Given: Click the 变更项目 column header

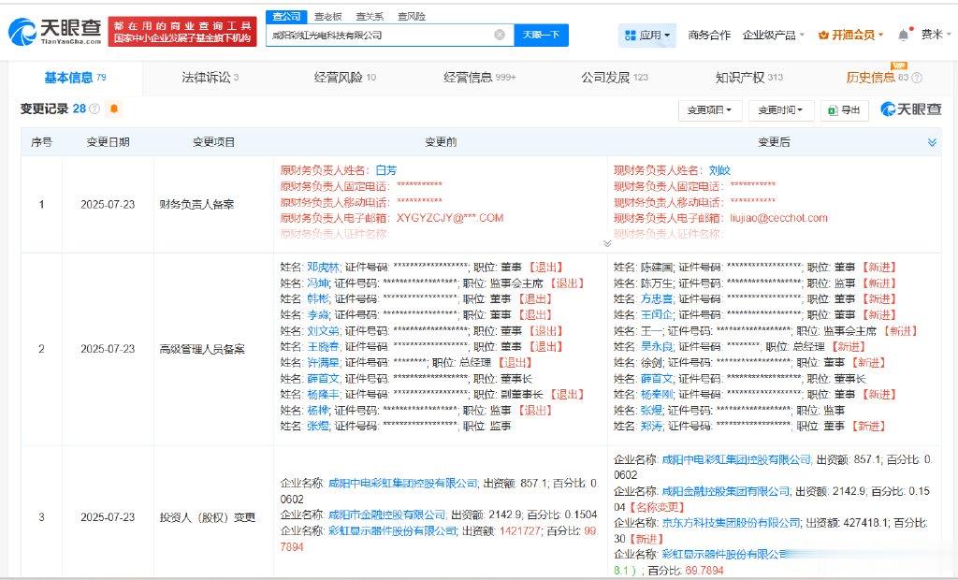Looking at the screenshot, I should click(214, 142).
